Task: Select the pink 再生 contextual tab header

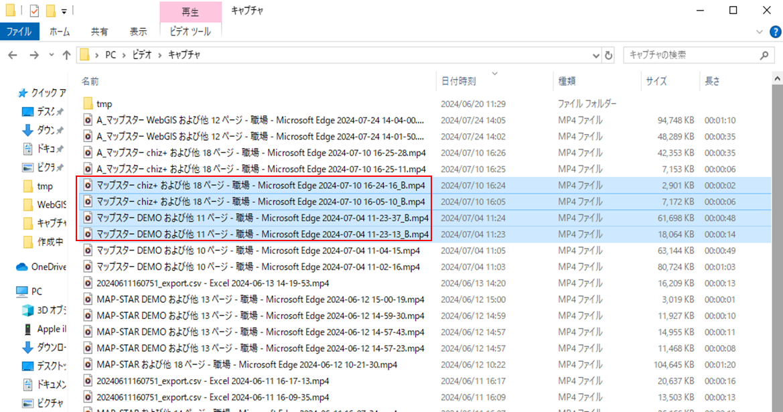Action: click(190, 11)
